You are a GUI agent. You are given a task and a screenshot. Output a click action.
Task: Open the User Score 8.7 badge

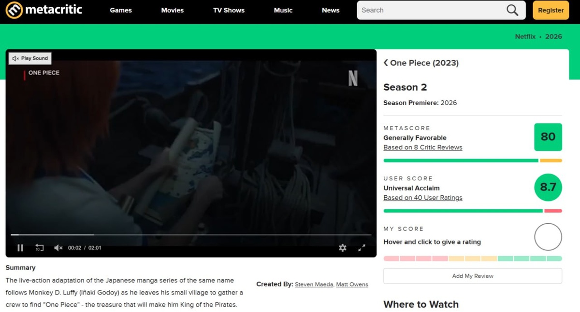click(x=548, y=187)
